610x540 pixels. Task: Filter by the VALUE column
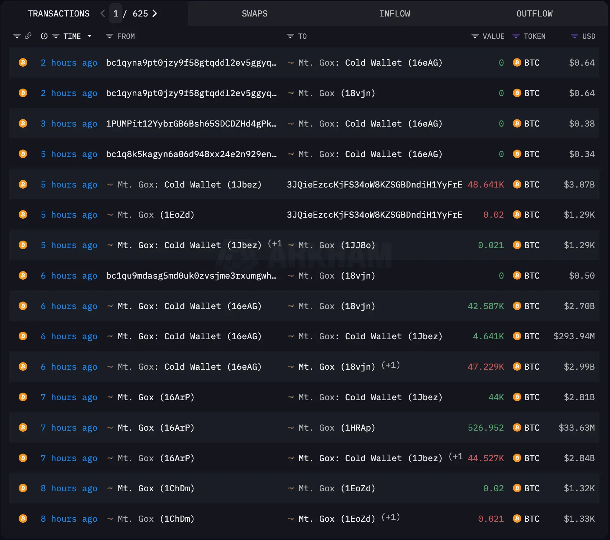[x=475, y=36]
